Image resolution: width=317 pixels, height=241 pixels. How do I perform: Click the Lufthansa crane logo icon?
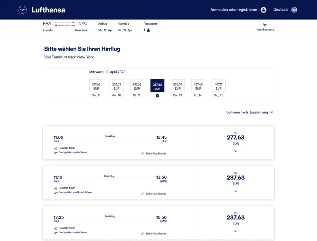pos(22,10)
